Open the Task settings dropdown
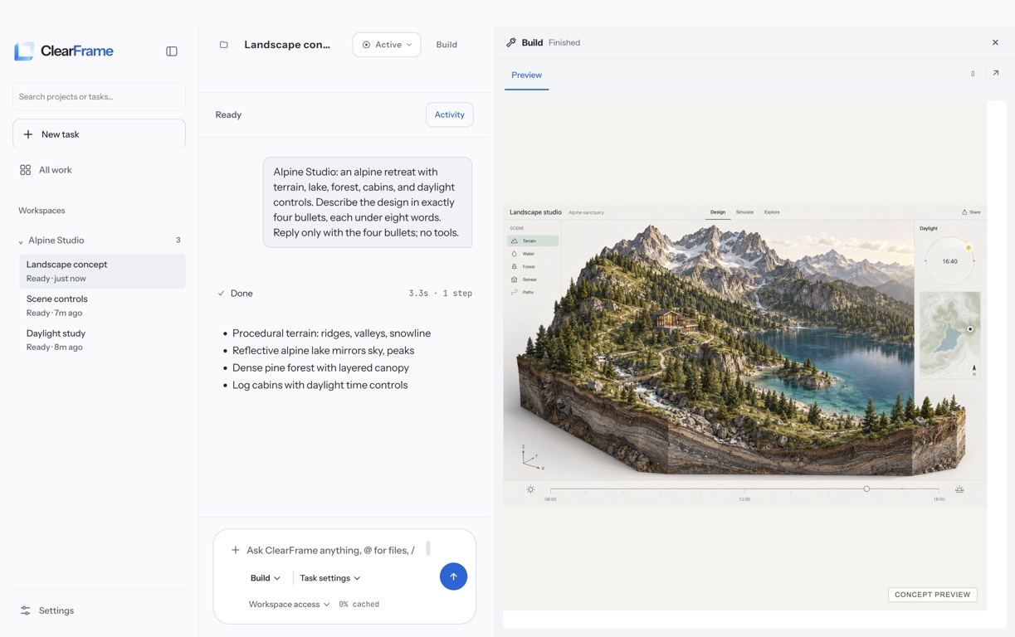 (329, 578)
